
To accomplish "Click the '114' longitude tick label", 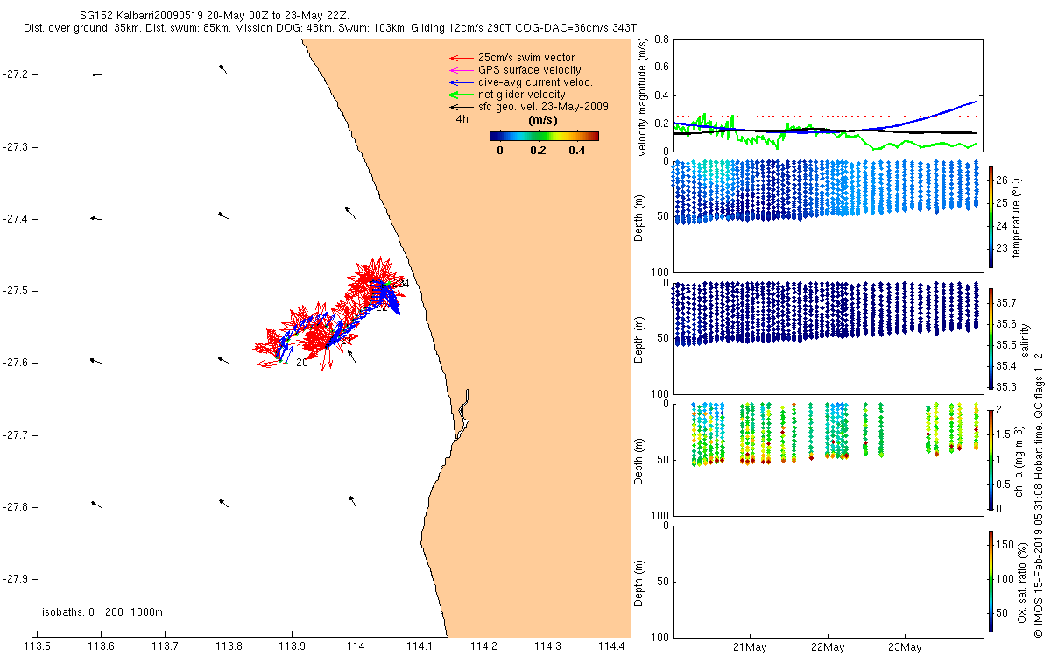I will (356, 646).
